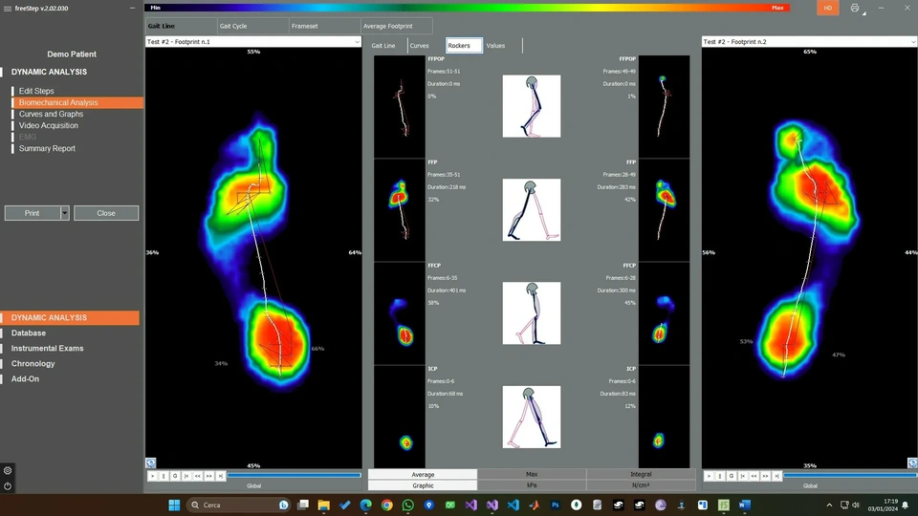Open the dropdown arrow beside the Print button
The width and height of the screenshot is (918, 516).
point(65,213)
